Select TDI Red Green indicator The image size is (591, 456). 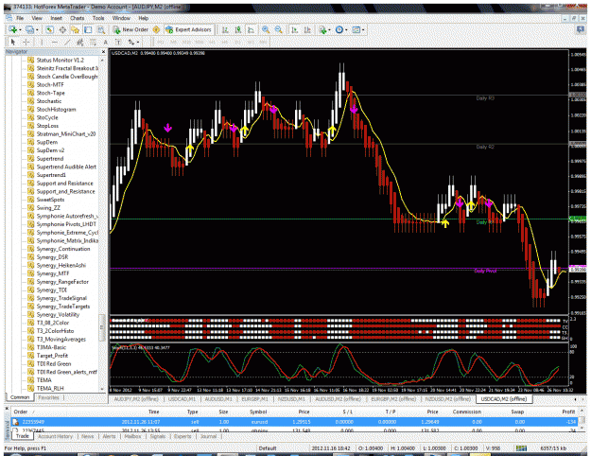[54, 363]
